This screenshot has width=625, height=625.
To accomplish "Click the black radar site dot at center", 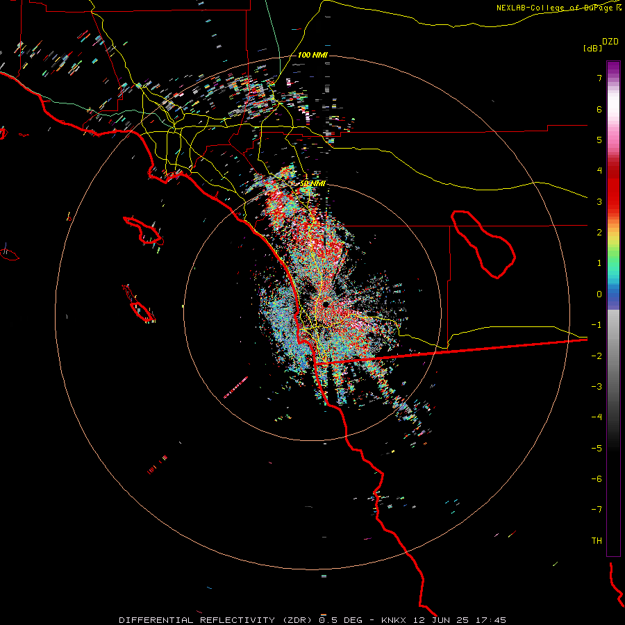I will [x=326, y=305].
